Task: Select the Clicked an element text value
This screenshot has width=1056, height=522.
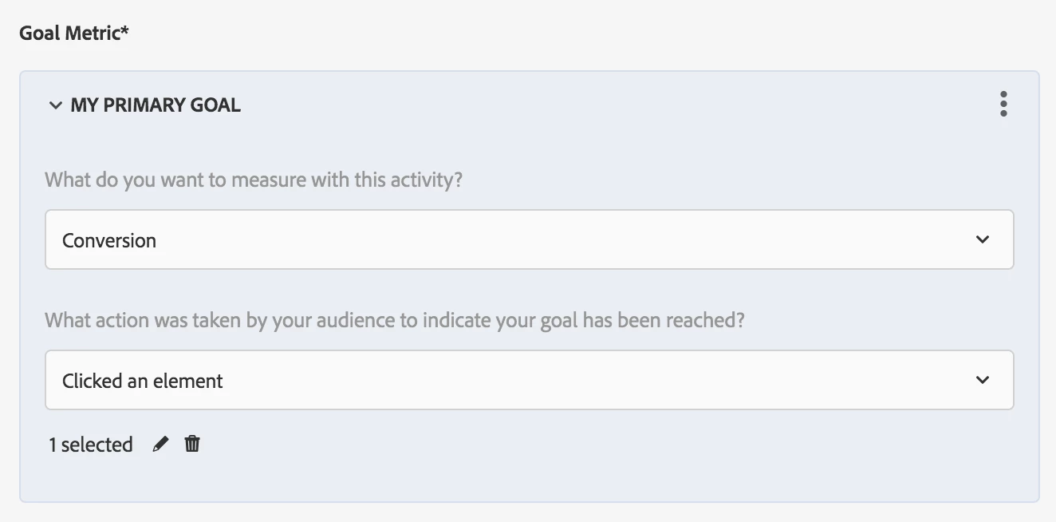Action: (x=143, y=381)
